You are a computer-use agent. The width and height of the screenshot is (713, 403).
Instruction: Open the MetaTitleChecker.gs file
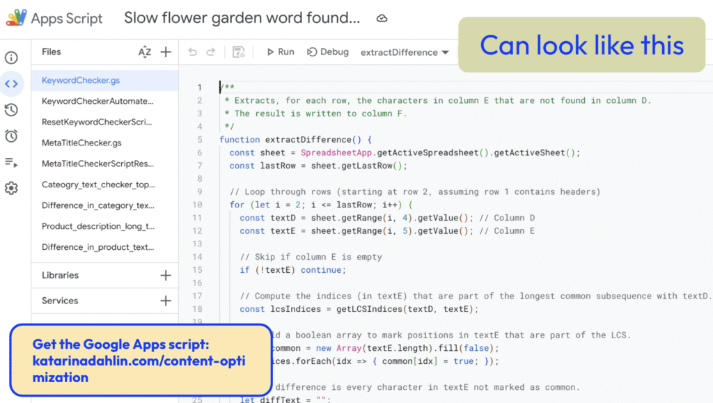pos(81,143)
